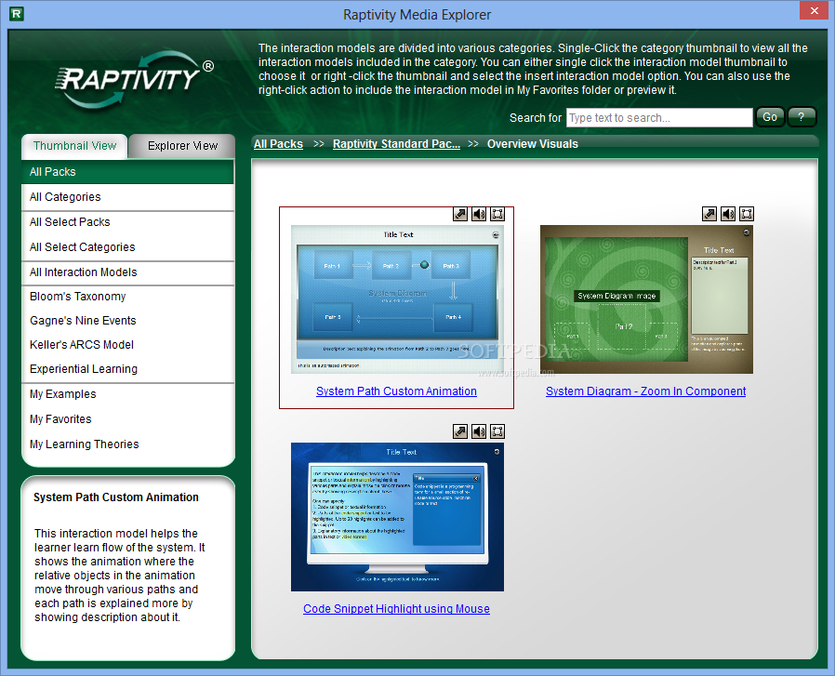
Task: Click the arrow icon above System Path Custom Animation
Action: pyautogui.click(x=460, y=214)
